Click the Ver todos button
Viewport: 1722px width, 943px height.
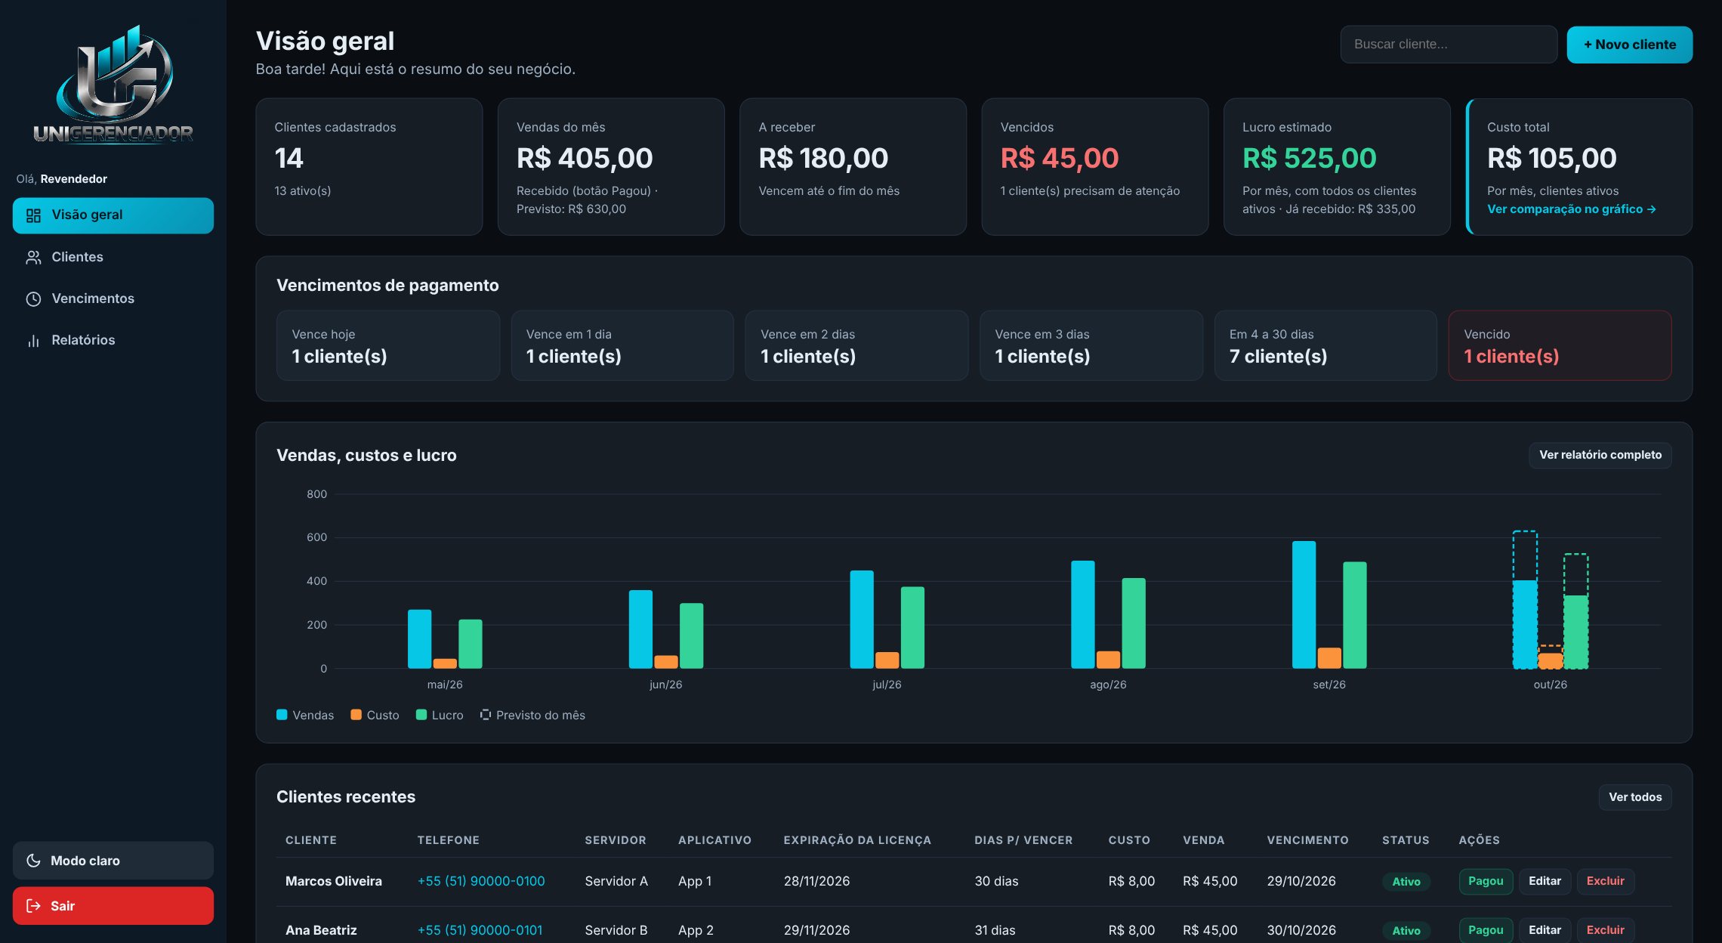1635,797
